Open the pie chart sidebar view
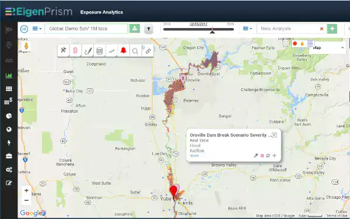 coord(9,116)
